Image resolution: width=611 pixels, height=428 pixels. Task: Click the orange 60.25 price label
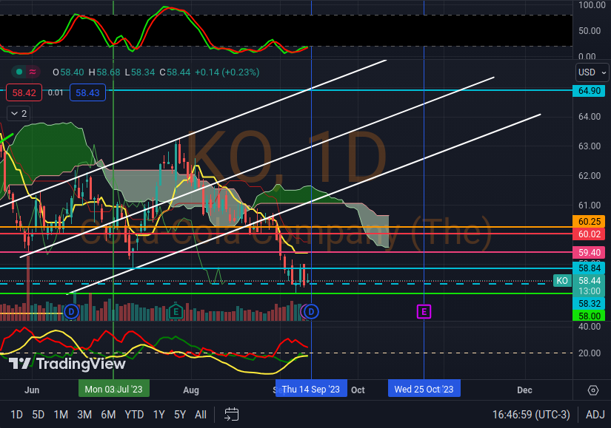pos(589,222)
